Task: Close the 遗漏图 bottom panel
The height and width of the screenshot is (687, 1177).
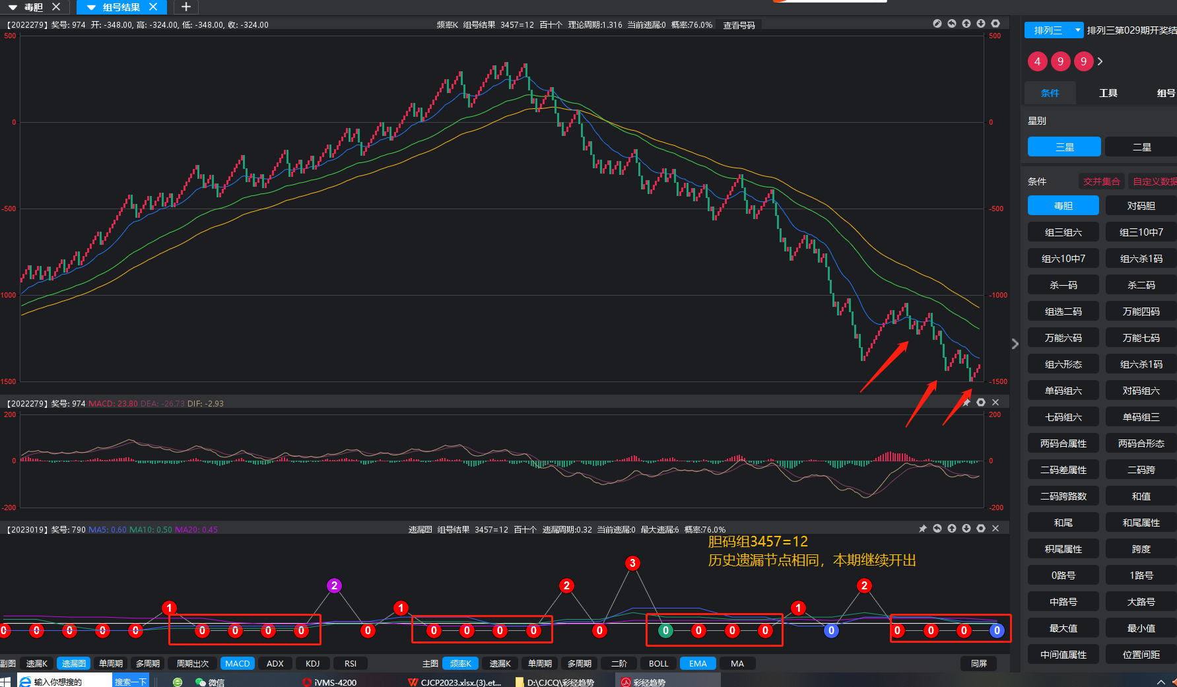Action: tap(995, 529)
